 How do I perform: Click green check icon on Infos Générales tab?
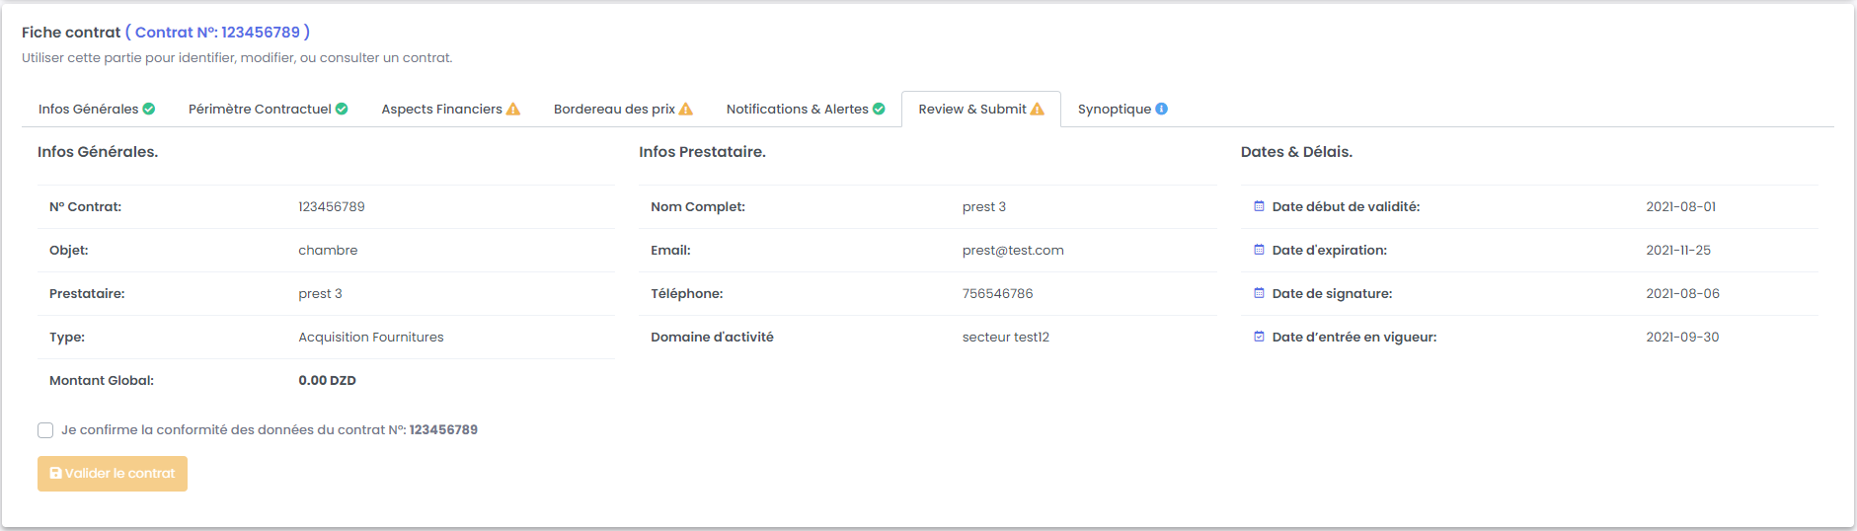(149, 109)
